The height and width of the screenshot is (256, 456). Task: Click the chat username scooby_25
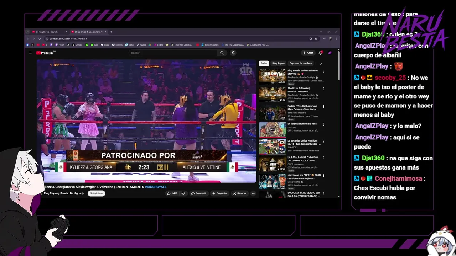pos(390,78)
